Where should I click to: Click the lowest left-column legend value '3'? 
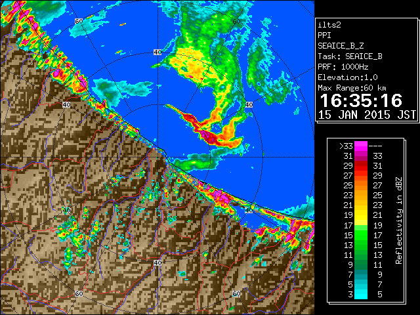tap(350, 295)
